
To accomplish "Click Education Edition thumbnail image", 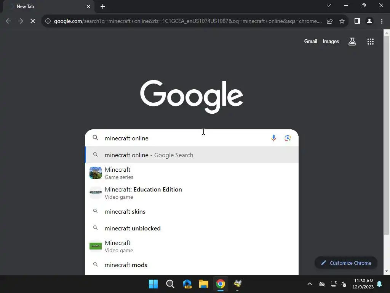I will [96, 193].
